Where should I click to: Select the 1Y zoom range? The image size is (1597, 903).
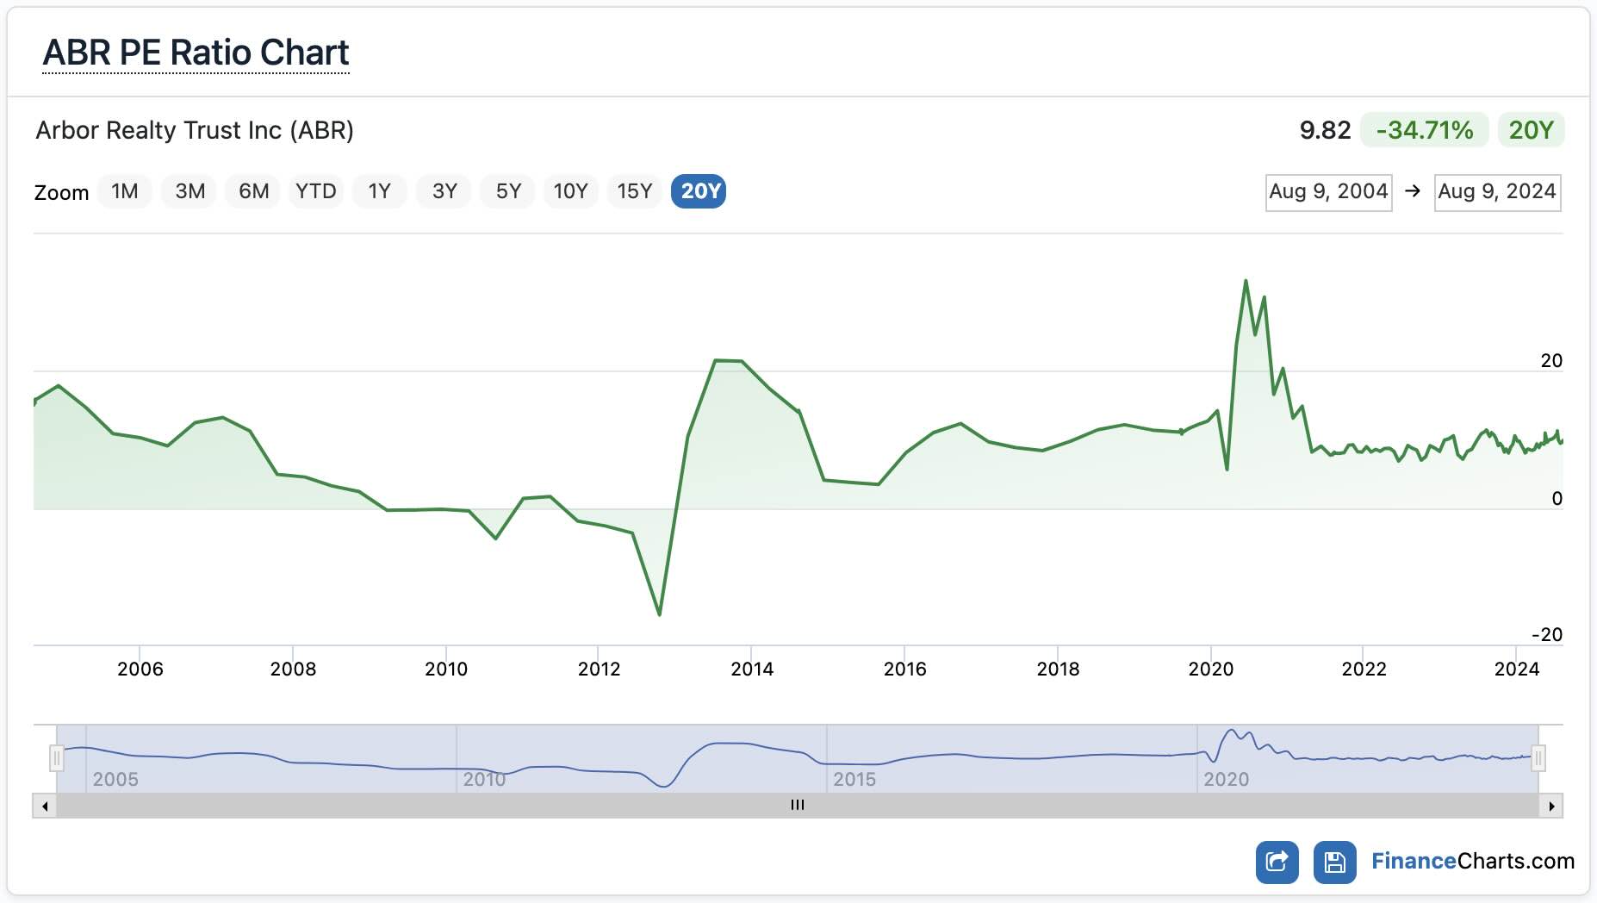(x=379, y=191)
